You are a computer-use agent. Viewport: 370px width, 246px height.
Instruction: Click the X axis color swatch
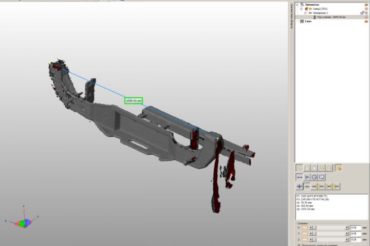click(x=305, y=228)
